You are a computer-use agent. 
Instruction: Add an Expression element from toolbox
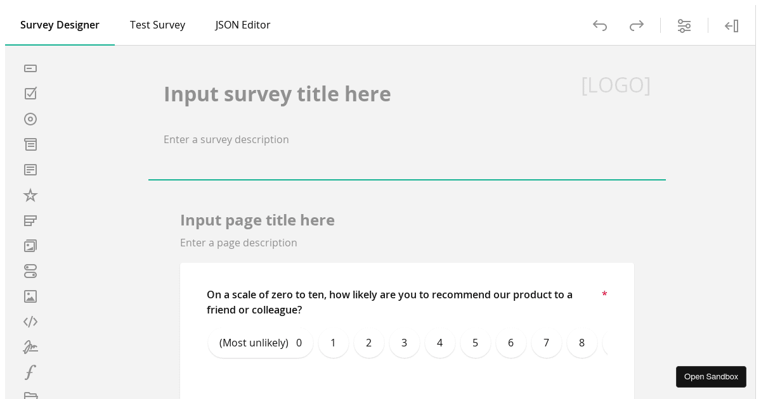30,372
